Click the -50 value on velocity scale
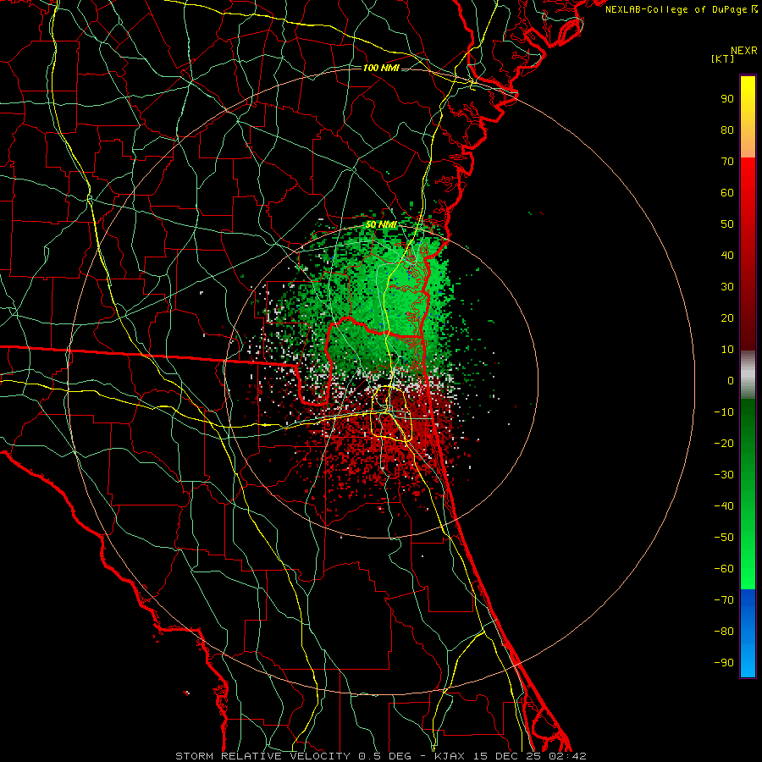 (x=724, y=538)
